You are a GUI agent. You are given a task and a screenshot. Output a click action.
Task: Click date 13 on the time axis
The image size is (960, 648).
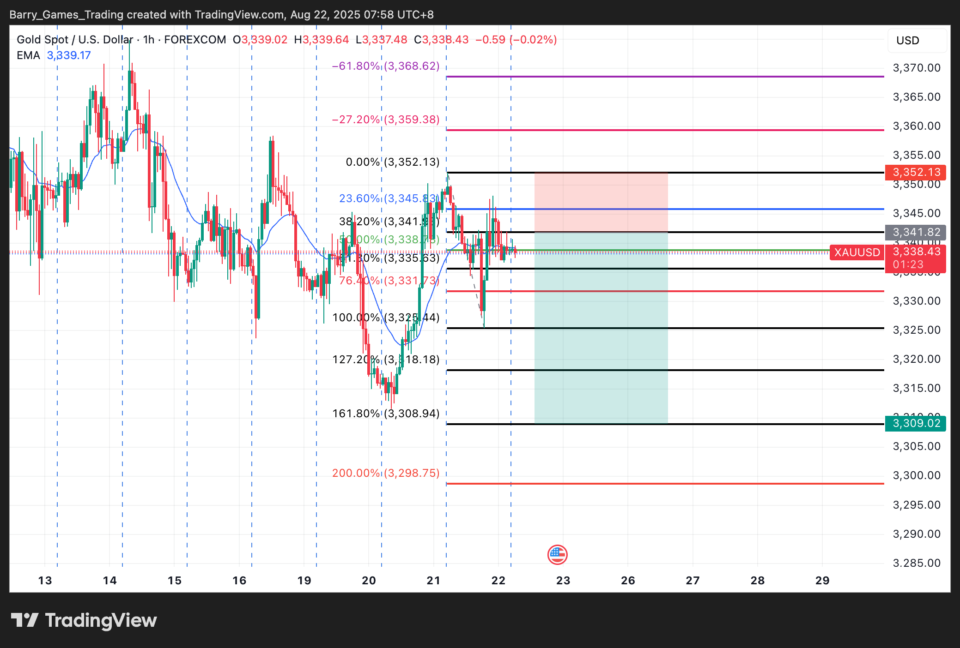[x=45, y=580]
